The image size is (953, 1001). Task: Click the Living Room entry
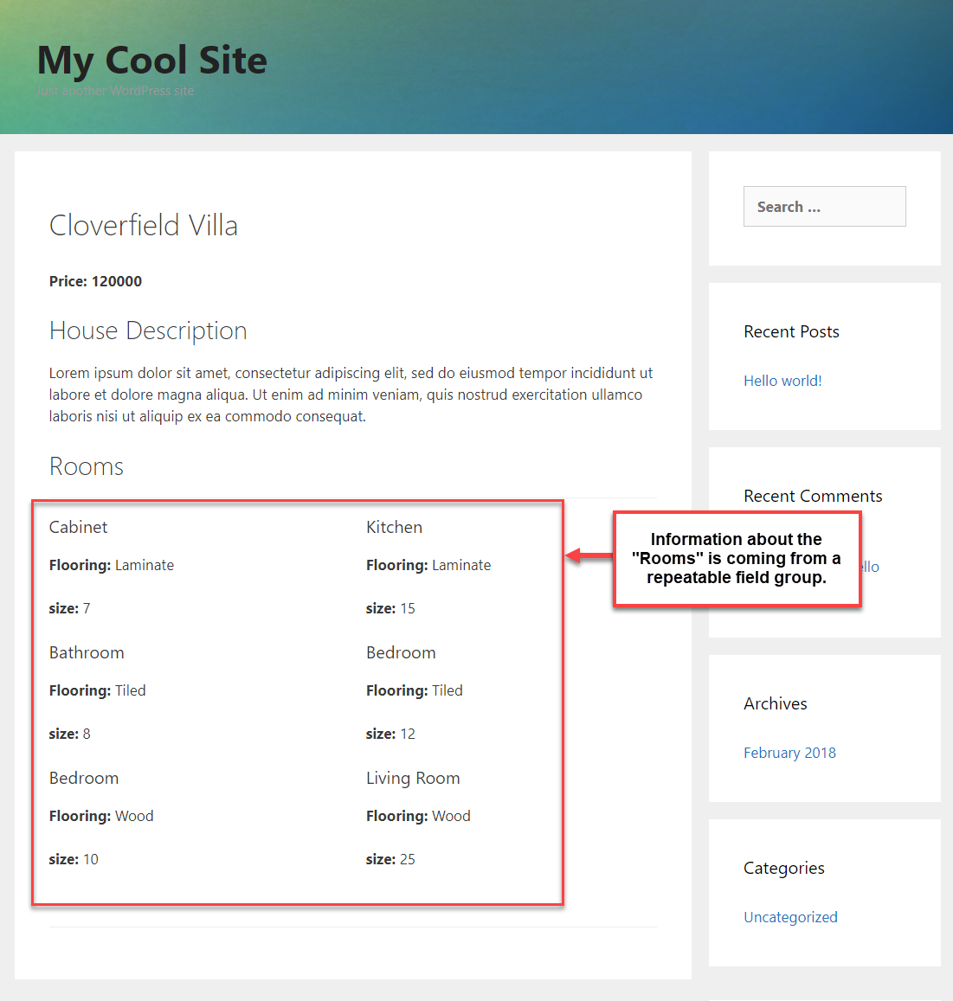click(413, 778)
